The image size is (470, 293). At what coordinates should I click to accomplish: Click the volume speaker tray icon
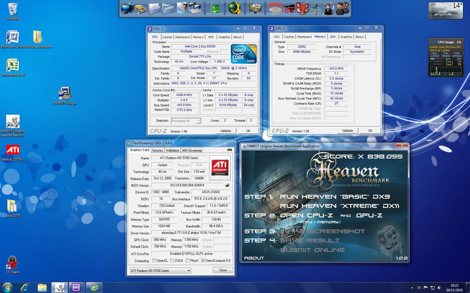pyautogui.click(x=439, y=288)
